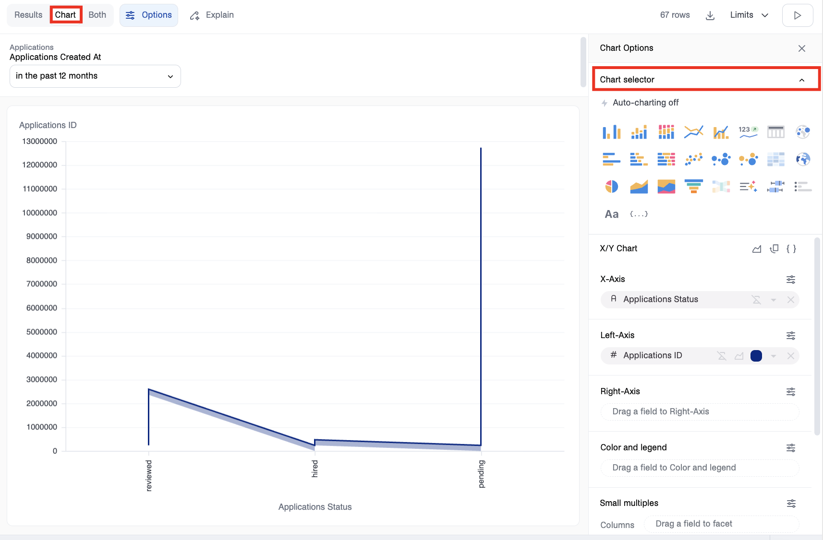
Task: Open the date filter 'in the past 12 months' dropdown
Action: pyautogui.click(x=95, y=76)
